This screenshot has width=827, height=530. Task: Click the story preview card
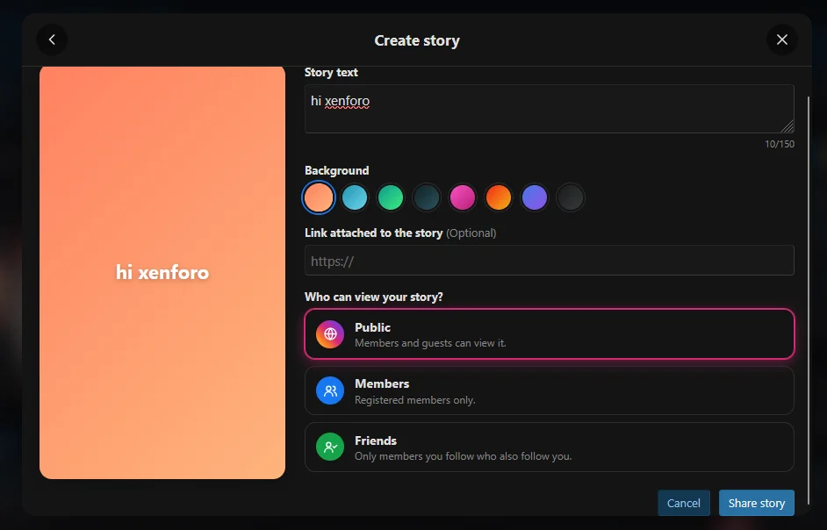(162, 273)
